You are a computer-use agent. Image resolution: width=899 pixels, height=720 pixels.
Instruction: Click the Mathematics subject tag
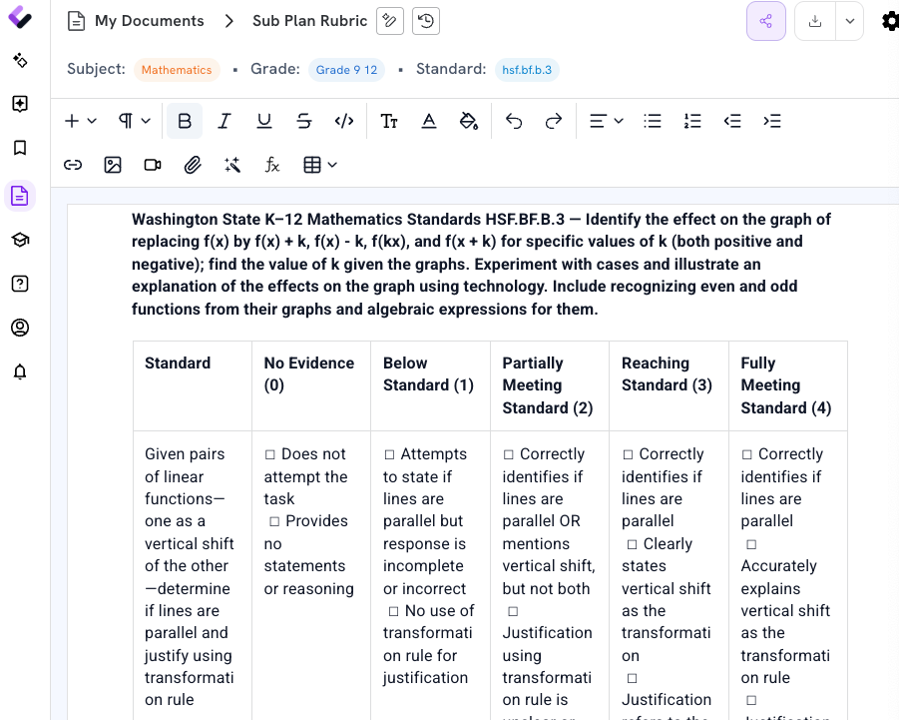[177, 70]
